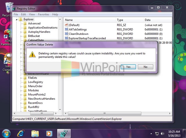Open the Edit menu

[23, 15]
